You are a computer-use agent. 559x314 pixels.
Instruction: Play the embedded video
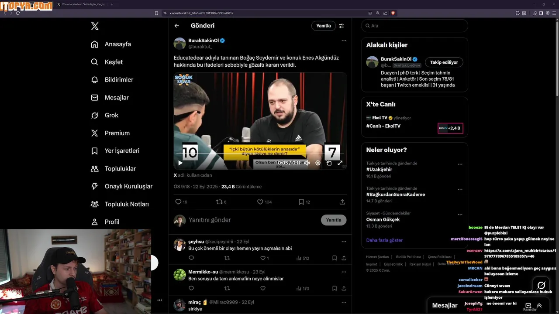point(180,163)
